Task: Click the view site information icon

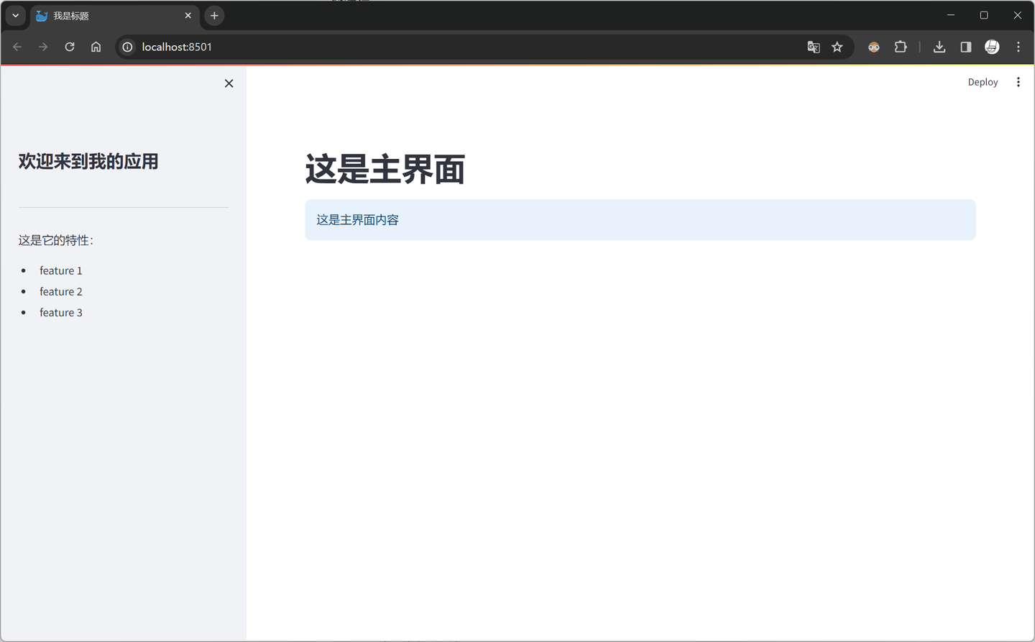Action: pyautogui.click(x=126, y=47)
